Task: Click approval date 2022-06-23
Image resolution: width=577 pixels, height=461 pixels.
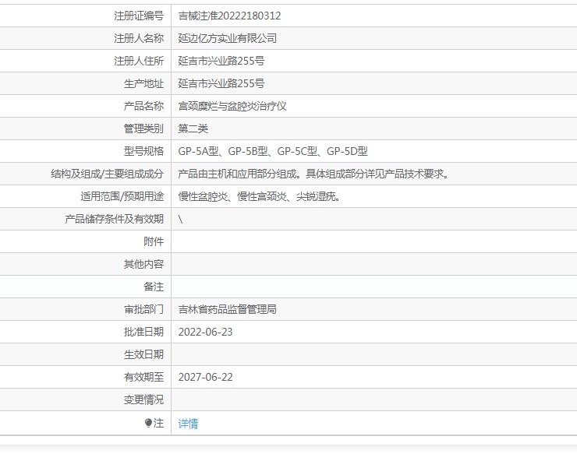Action: coord(205,332)
